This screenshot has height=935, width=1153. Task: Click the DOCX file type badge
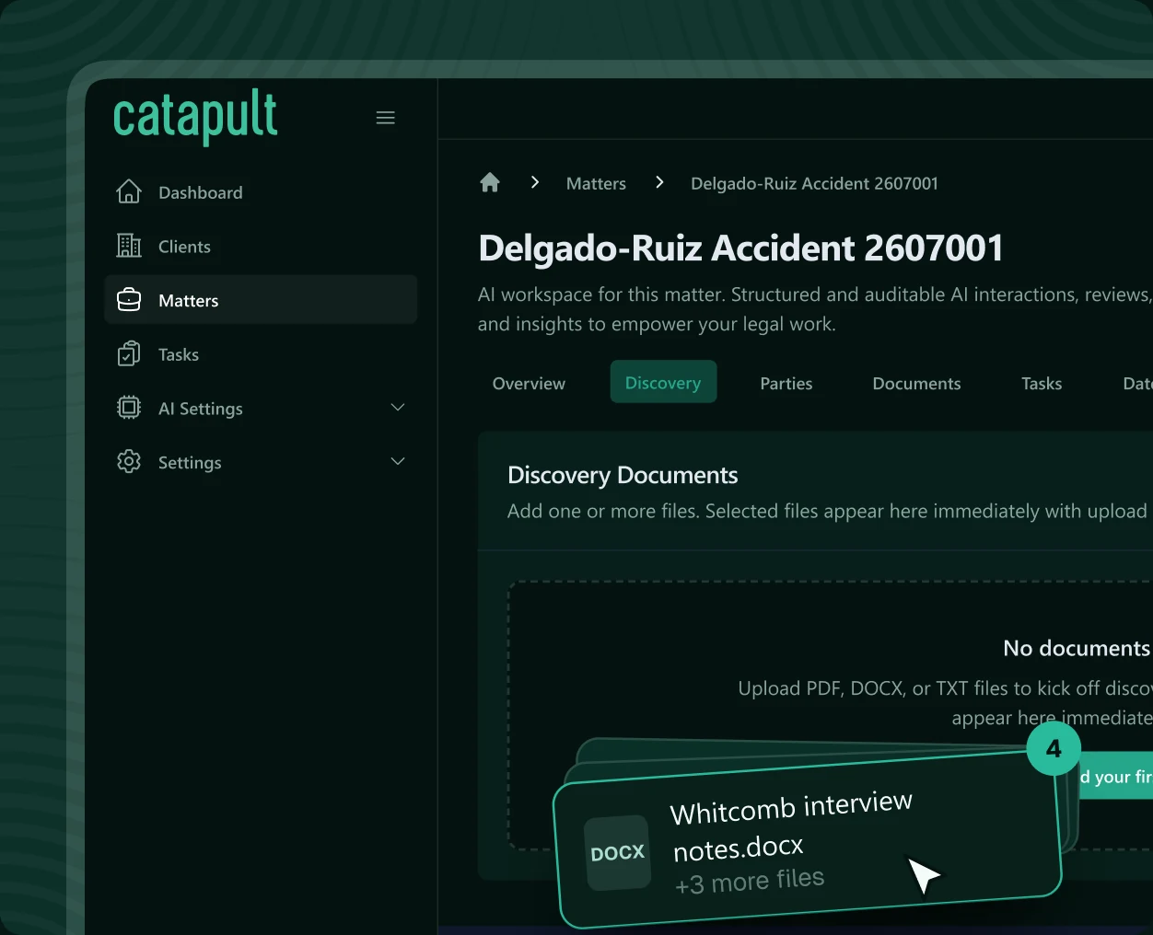[x=618, y=853]
